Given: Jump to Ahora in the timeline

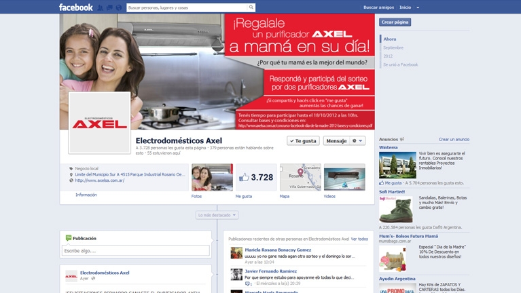Looking at the screenshot, I should [x=389, y=39].
